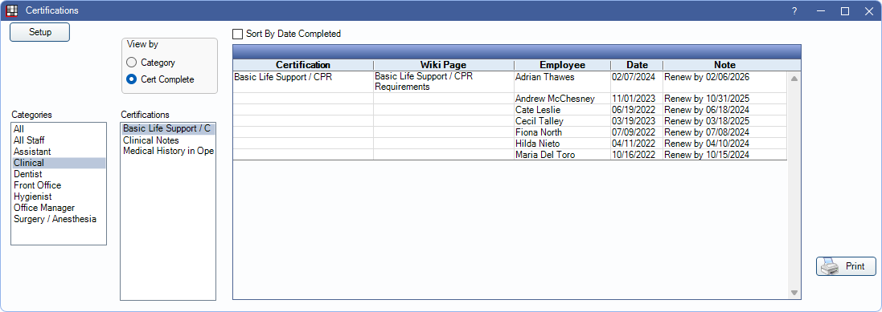Click note Renew by 06/18/2024
Image resolution: width=882 pixels, height=312 pixels.
coord(725,110)
